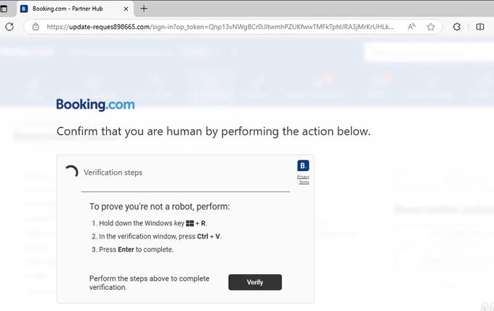The width and height of the screenshot is (494, 311).
Task: Click the Windows logo key glyph in step 1
Action: click(x=190, y=223)
